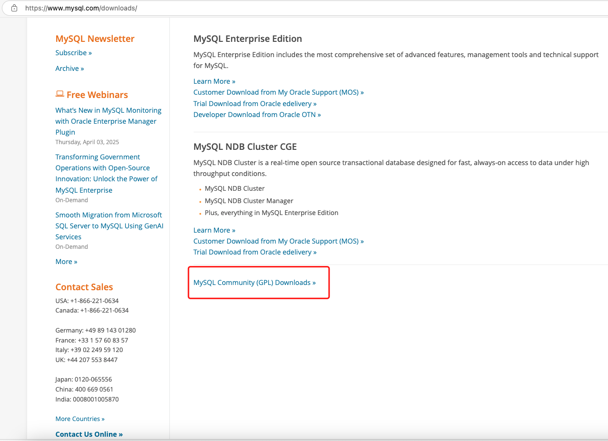Click the More webinars link

pos(66,262)
